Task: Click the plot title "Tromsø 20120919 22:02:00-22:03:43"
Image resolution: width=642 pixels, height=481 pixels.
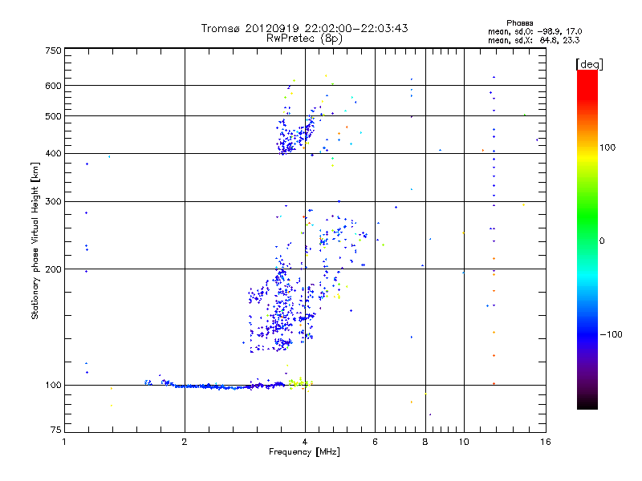Action: coord(304,28)
